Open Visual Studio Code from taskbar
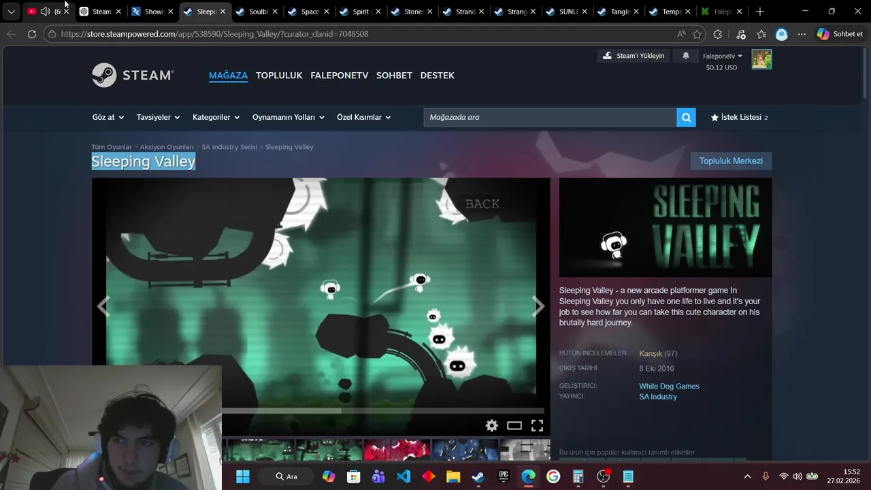This screenshot has width=871, height=490. pyautogui.click(x=404, y=476)
